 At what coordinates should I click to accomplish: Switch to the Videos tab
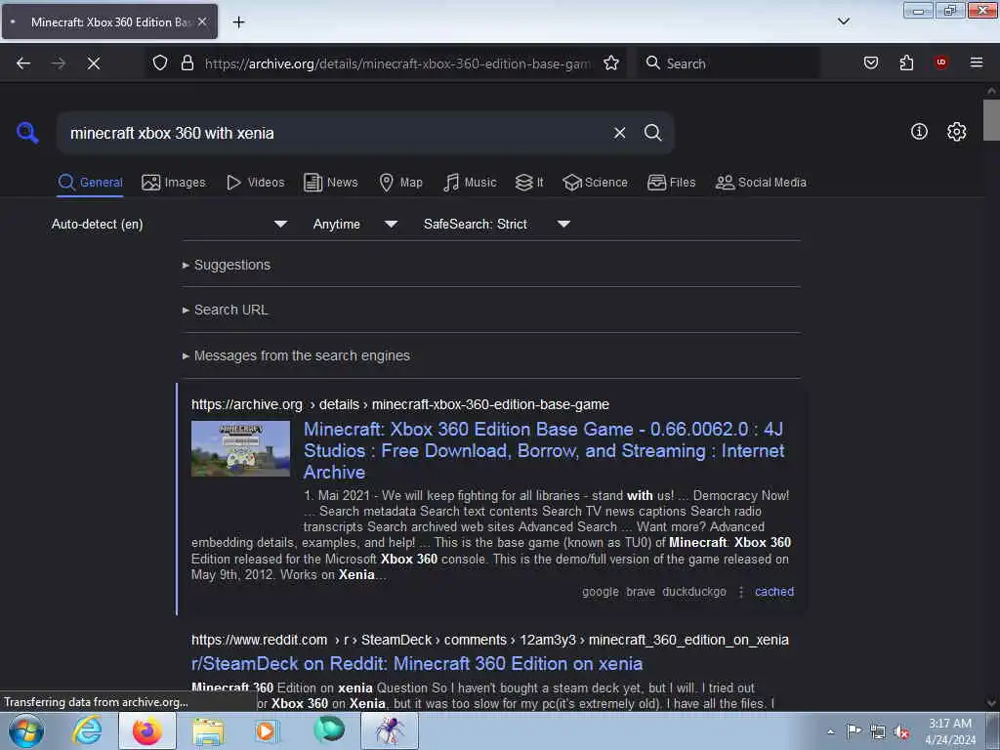[x=255, y=183]
